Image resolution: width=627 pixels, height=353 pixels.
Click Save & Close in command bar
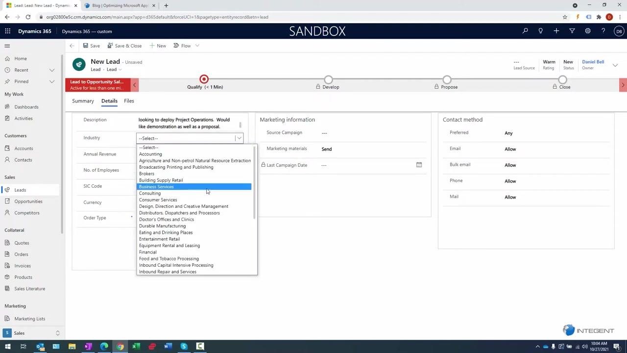click(124, 46)
